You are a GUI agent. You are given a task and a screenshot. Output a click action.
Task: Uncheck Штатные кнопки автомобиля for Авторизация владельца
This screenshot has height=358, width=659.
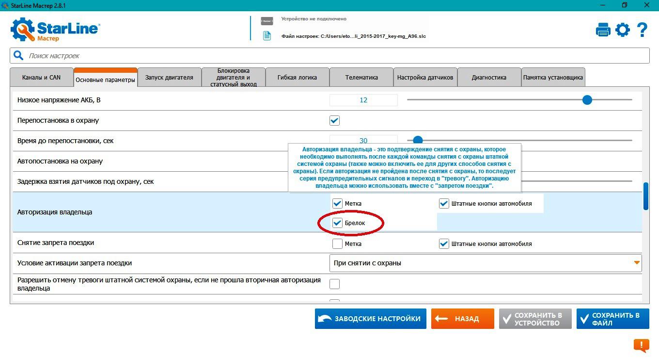pos(444,203)
